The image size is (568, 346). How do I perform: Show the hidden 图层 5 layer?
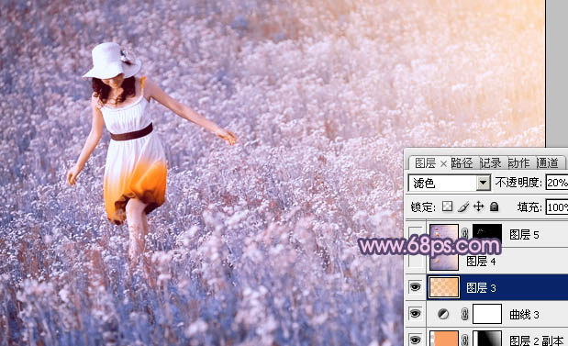click(416, 234)
